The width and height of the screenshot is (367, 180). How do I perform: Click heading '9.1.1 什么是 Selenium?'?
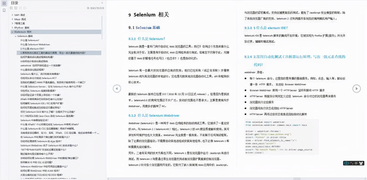[x=147, y=38]
